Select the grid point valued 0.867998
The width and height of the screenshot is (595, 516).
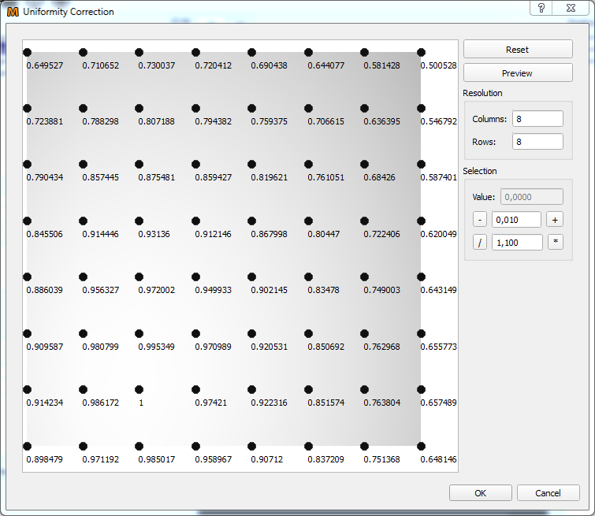(252, 221)
